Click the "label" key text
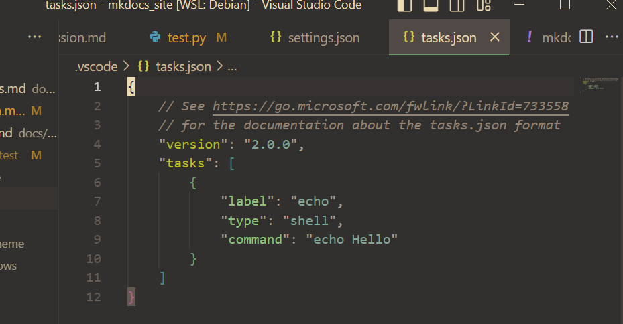 tap(247, 201)
